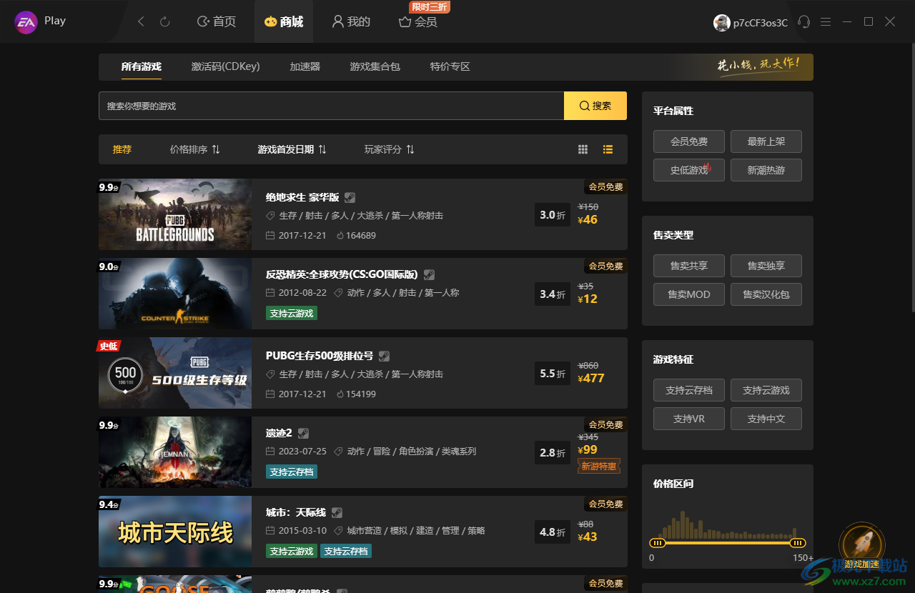This screenshot has width=915, height=593.
Task: Click the 限时三折 promo badge
Action: pos(430,7)
